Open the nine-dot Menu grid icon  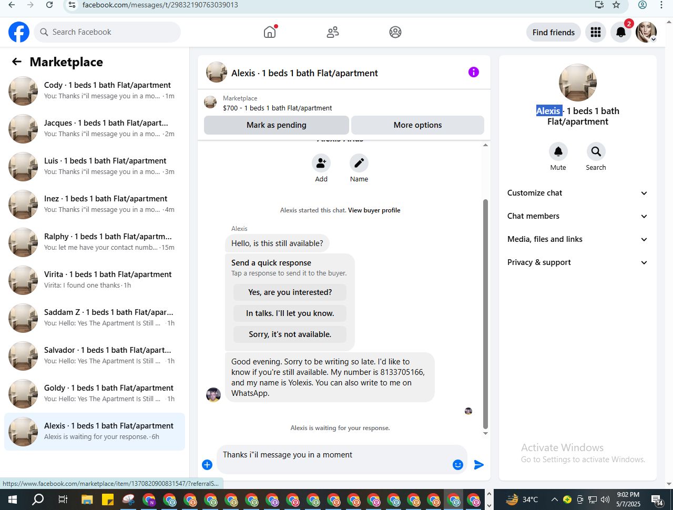[x=596, y=32]
